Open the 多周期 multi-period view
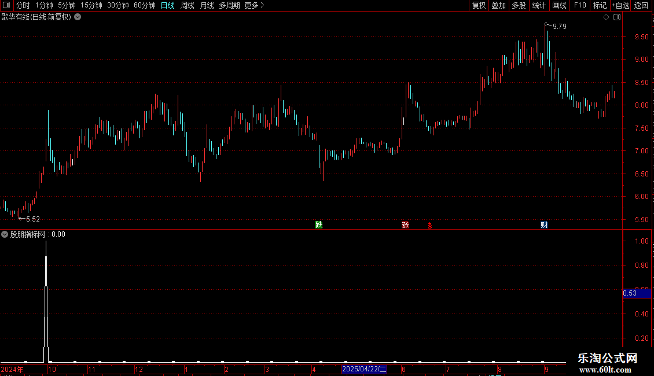 tap(229, 5)
